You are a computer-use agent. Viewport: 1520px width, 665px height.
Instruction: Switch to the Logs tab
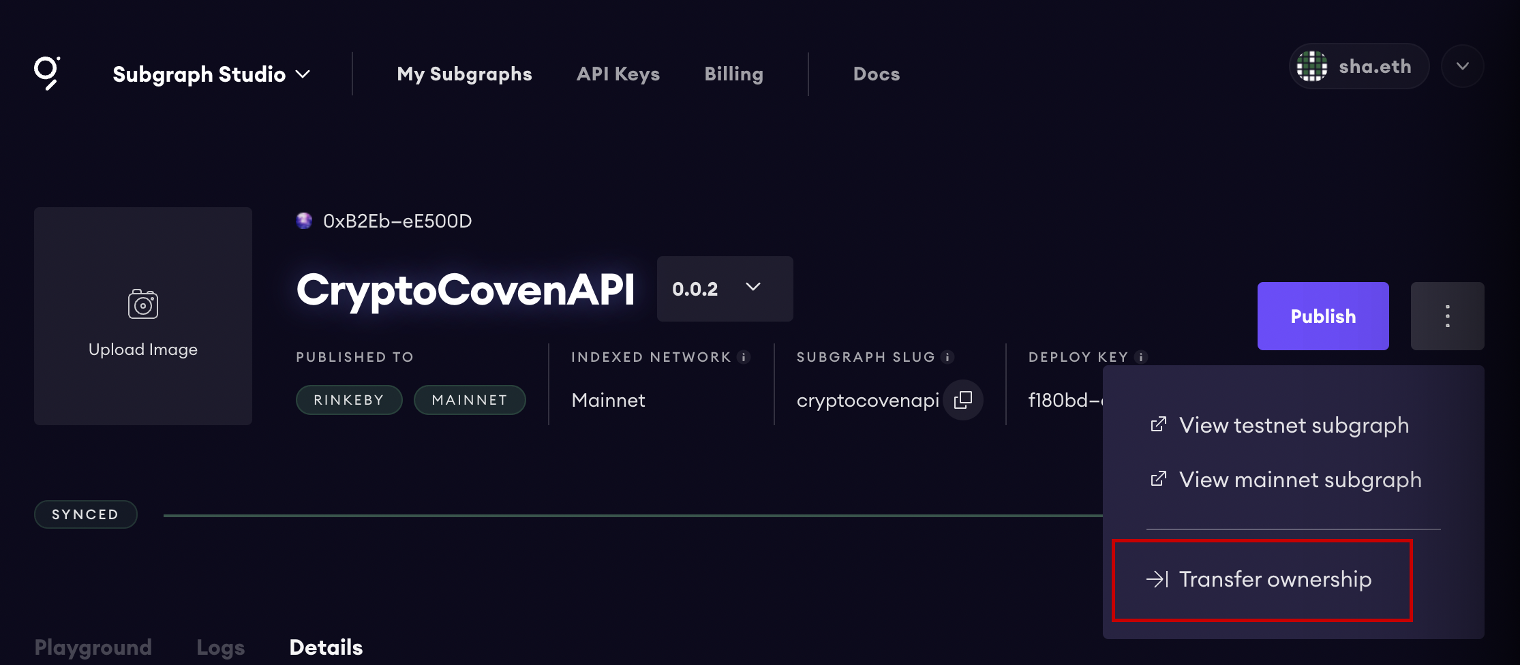pos(220,647)
